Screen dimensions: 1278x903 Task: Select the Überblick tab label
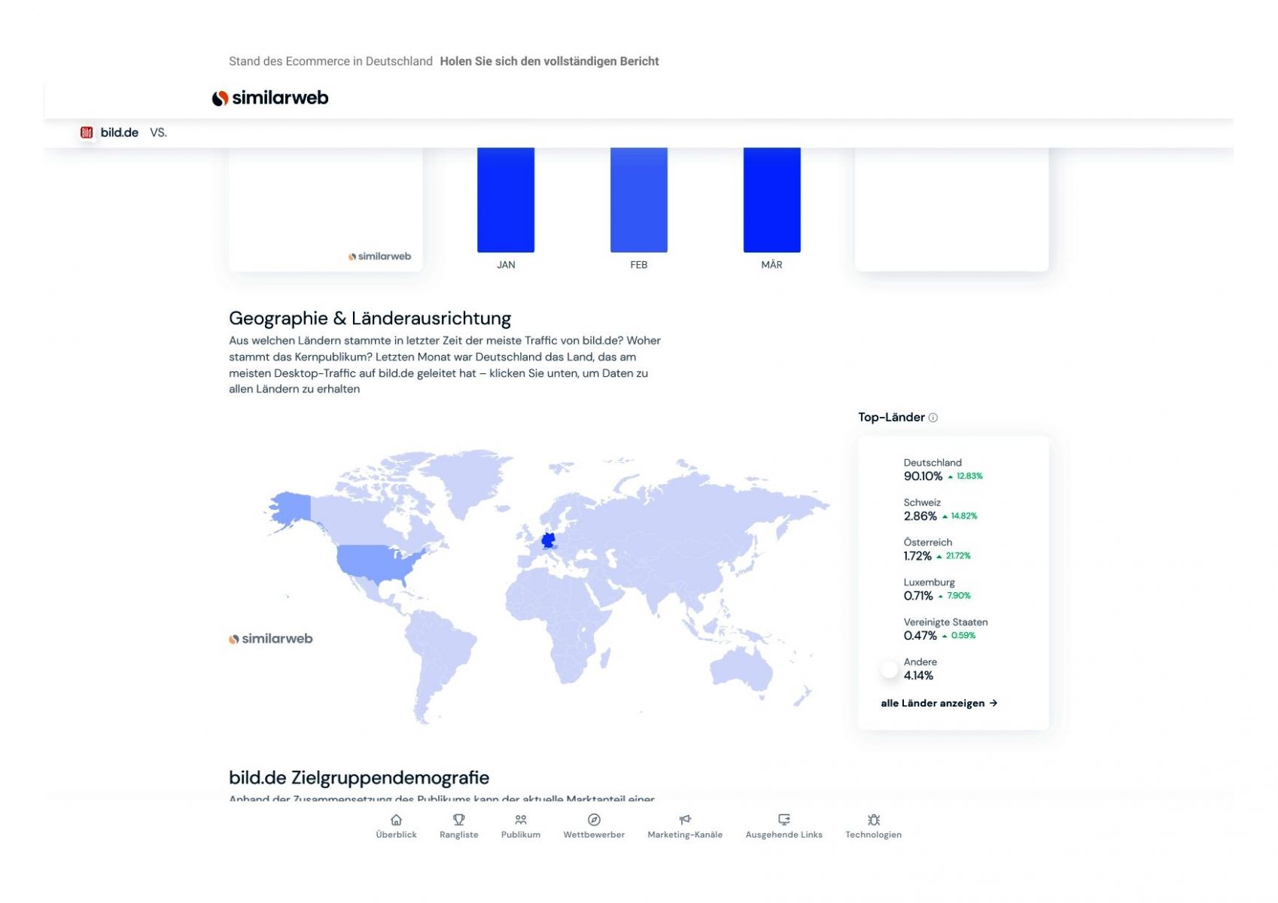396,835
